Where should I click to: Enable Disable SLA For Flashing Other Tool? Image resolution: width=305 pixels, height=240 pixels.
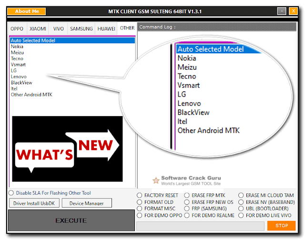coord(50,193)
